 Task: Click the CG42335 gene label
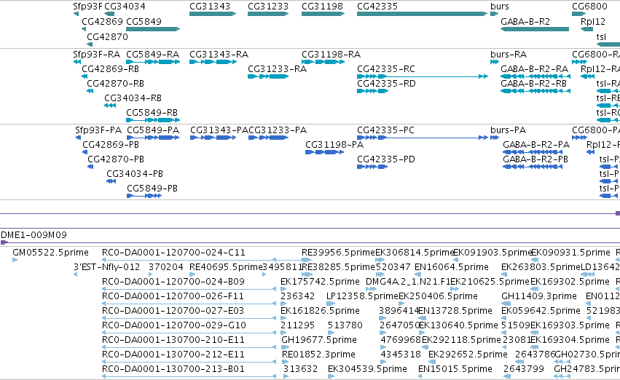pyautogui.click(x=377, y=7)
